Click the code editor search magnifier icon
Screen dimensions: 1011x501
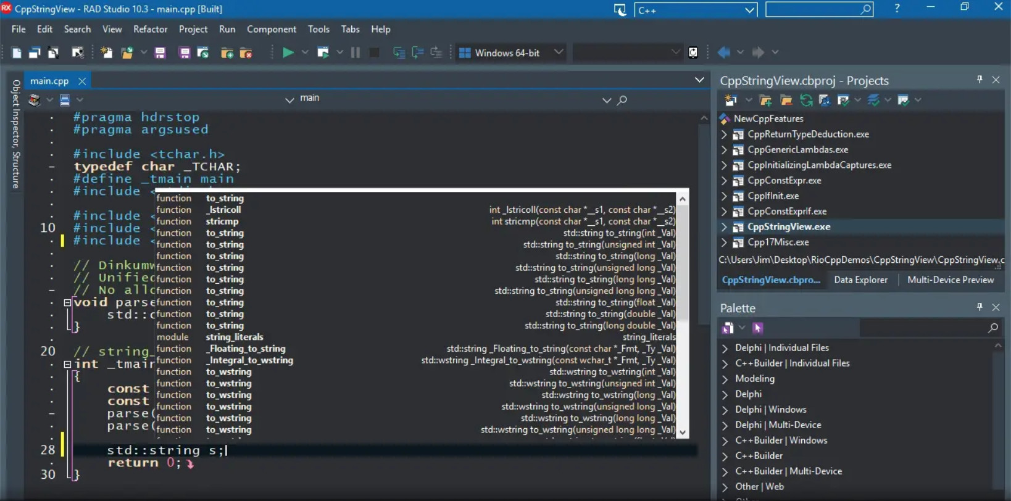point(622,100)
